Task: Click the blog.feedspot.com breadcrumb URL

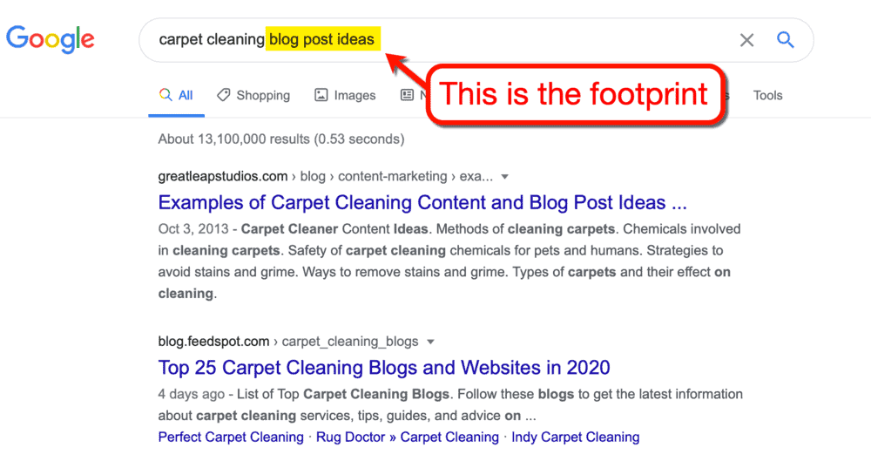Action: [214, 341]
